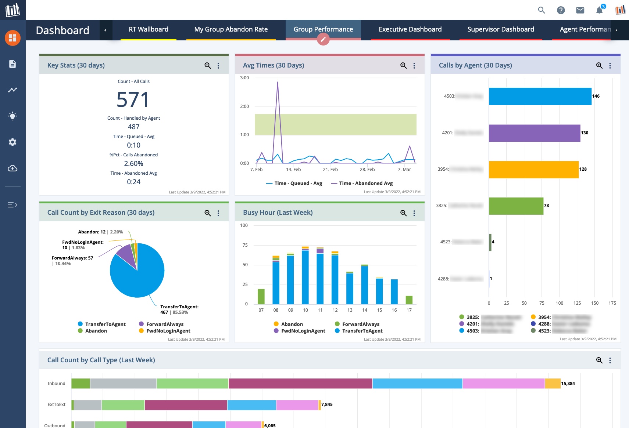
Task: Expand the sidebar menu
Action: [x=12, y=205]
